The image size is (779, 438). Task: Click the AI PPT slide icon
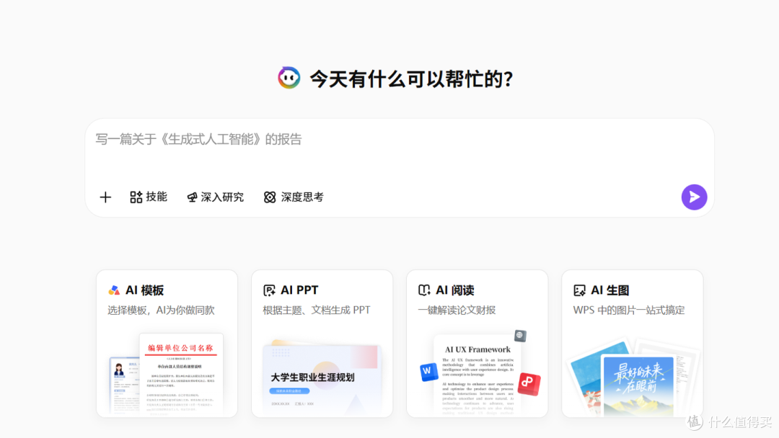pyautogui.click(x=269, y=290)
